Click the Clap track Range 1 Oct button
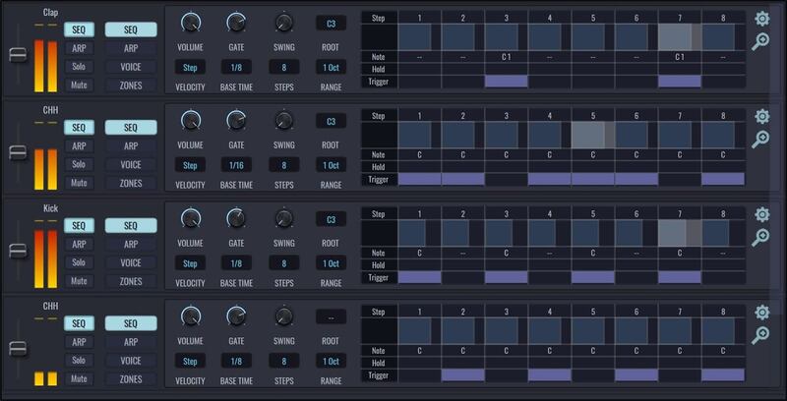Image resolution: width=787 pixels, height=401 pixels. tap(331, 67)
